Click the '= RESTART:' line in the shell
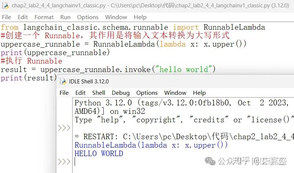 point(184,137)
